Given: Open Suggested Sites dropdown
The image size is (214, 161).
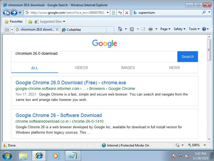Looking at the screenshot, I should [50, 21].
